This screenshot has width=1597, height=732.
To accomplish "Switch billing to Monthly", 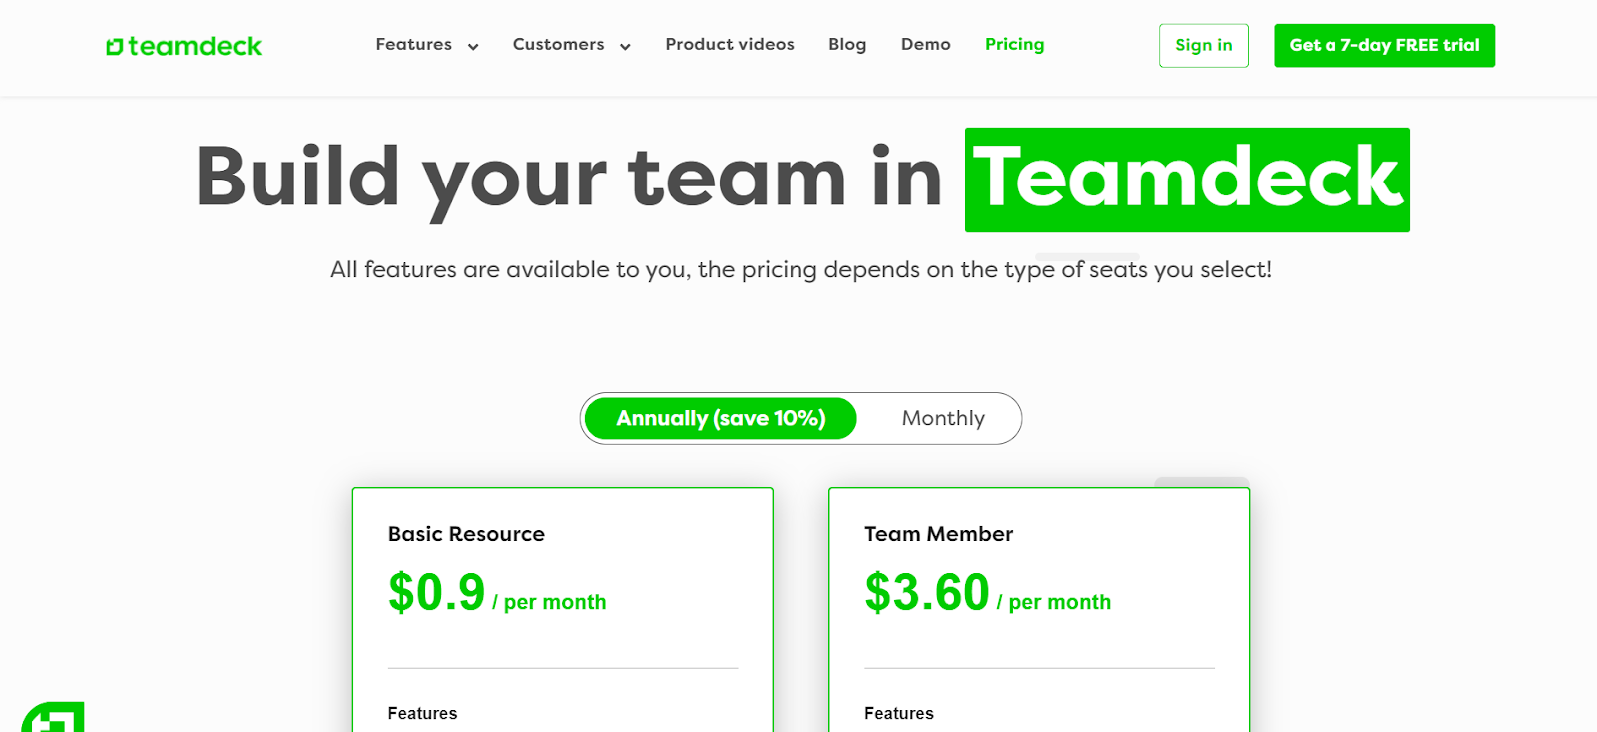I will click(943, 418).
